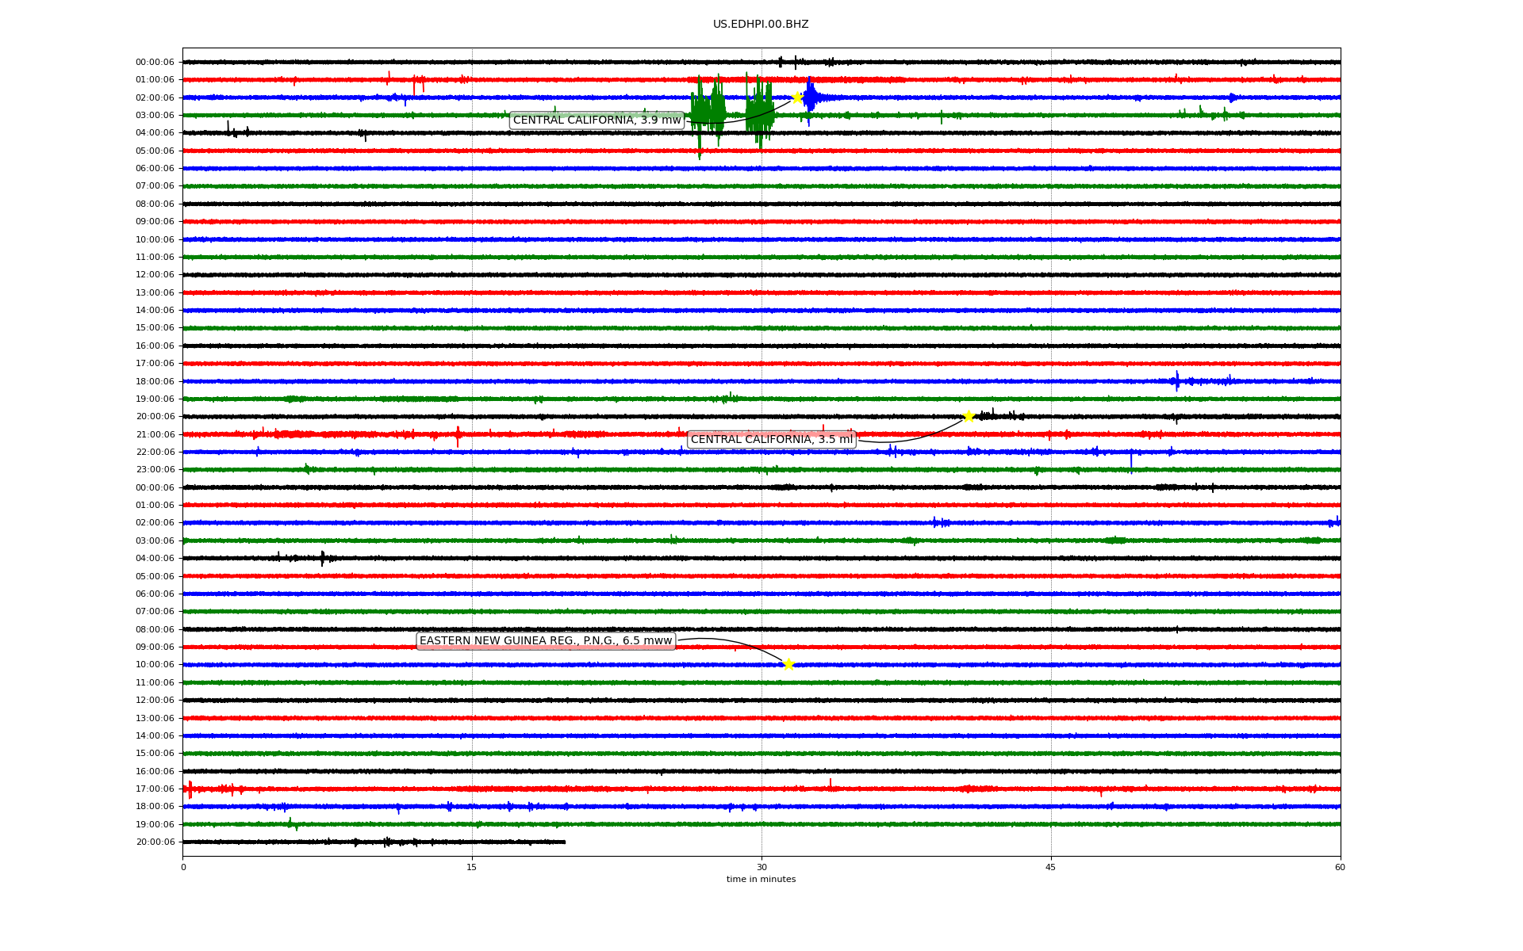Viewport: 1523px width, 951px height.
Task: Click the Central California 3.5 ml star marker
Action: pyautogui.click(x=969, y=416)
